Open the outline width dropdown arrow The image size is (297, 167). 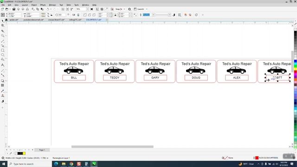tap(153, 15)
